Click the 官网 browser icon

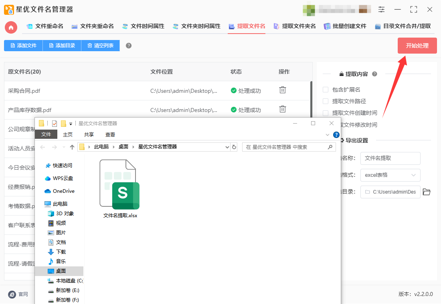click(12, 294)
